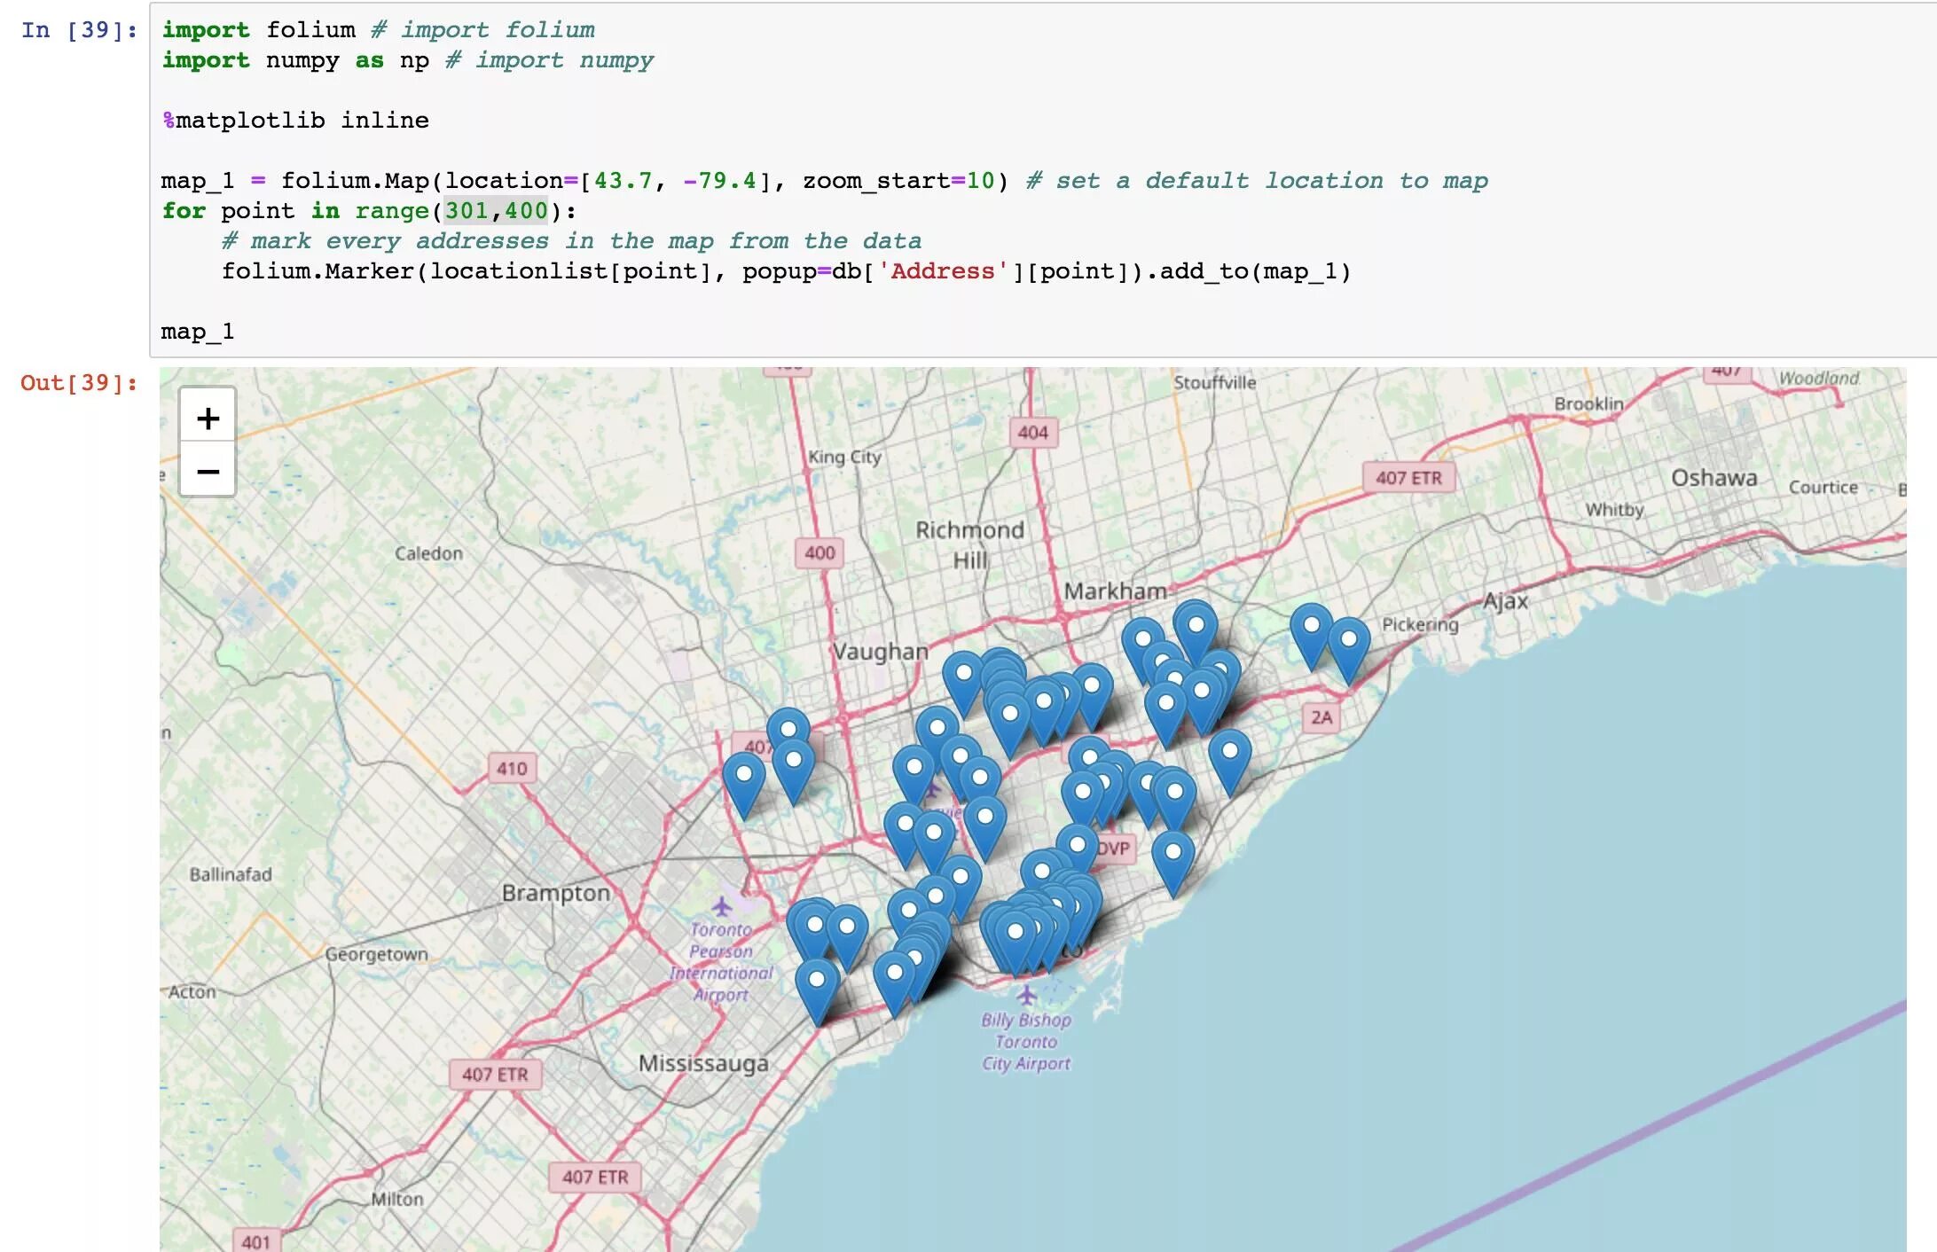1937x1252 pixels.
Task: Click the westernmost marker below the 407 sign
Action: [x=744, y=782]
